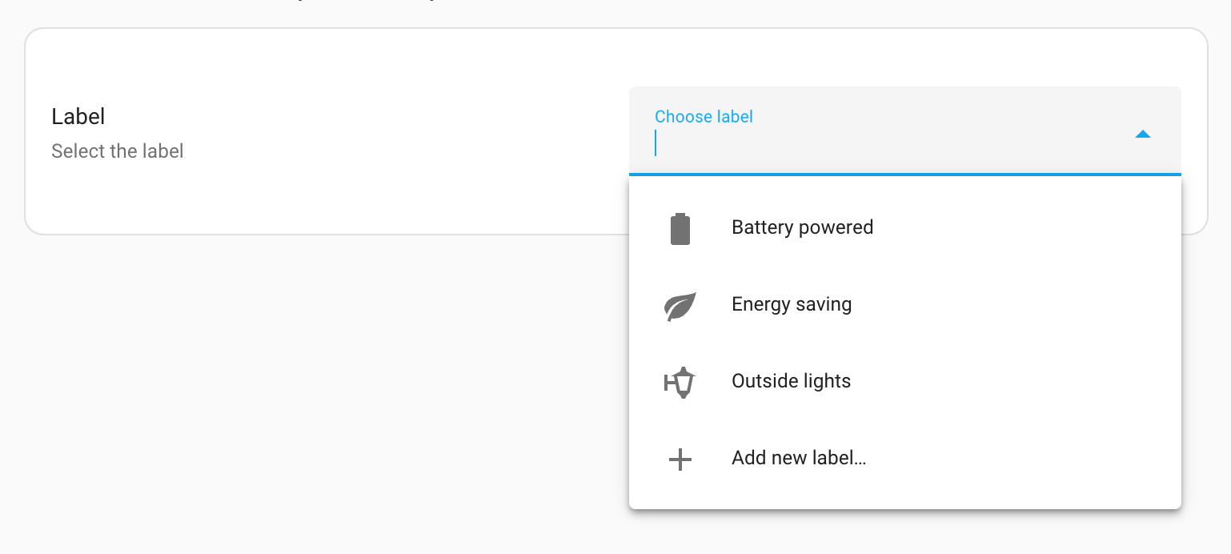Click the text cursor area in Choose label
1231x554 pixels.
pos(658,143)
